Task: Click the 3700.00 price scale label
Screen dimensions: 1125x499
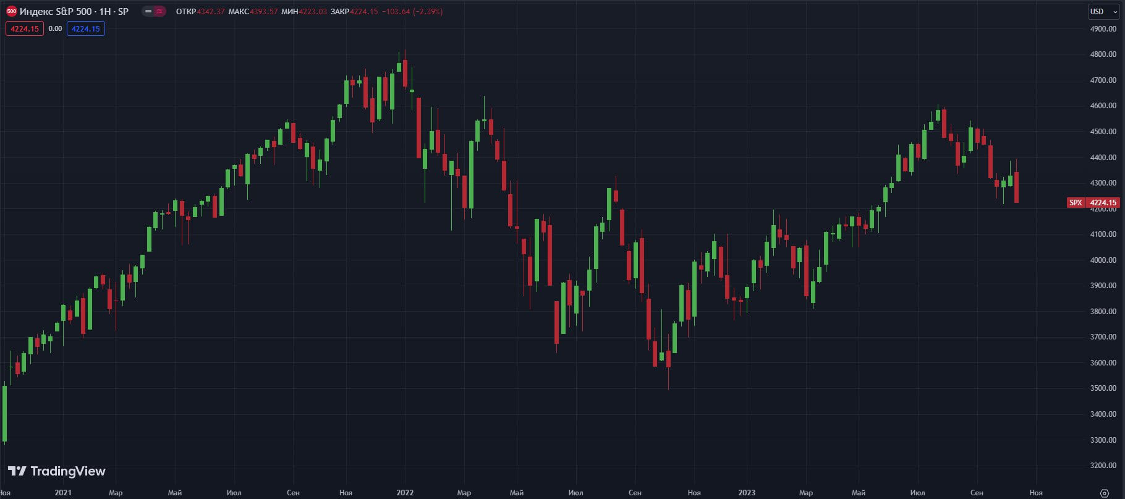Action: [1103, 337]
